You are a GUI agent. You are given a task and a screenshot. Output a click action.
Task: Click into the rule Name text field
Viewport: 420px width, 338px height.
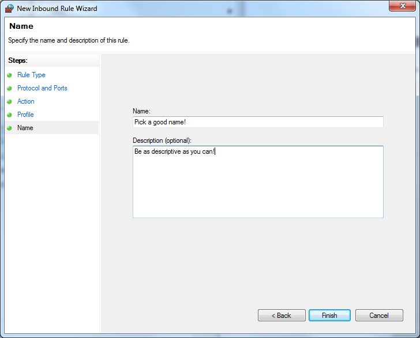(x=258, y=122)
